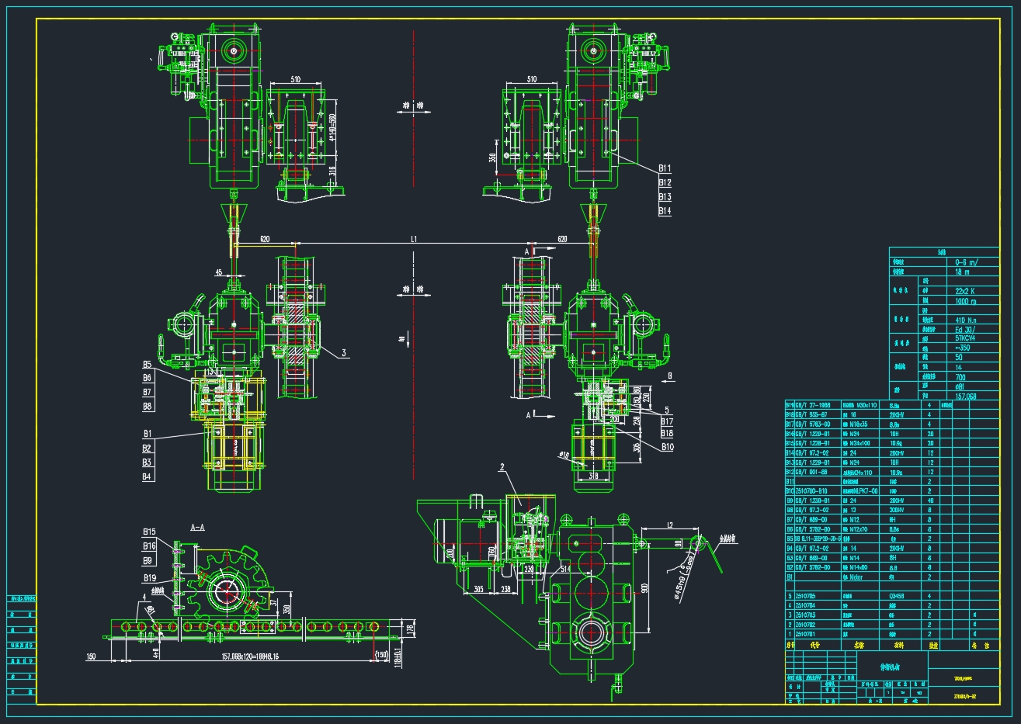Select the B19 callout in section A-A

pos(150,578)
